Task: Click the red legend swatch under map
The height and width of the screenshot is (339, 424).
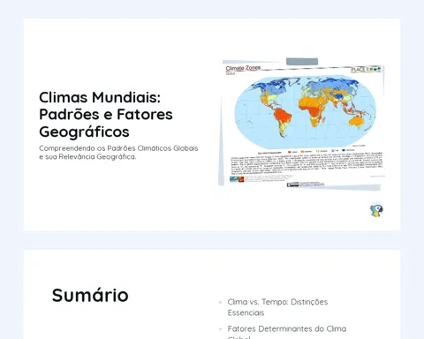Action: click(x=290, y=152)
